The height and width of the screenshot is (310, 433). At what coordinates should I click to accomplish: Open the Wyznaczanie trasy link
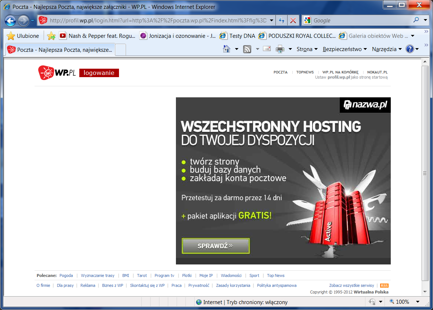click(97, 275)
